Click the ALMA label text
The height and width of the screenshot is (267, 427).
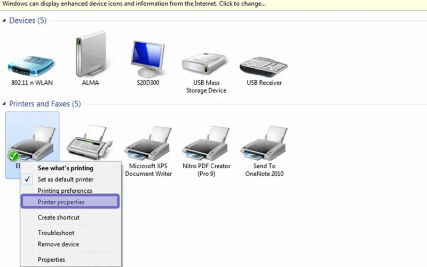pyautogui.click(x=90, y=83)
